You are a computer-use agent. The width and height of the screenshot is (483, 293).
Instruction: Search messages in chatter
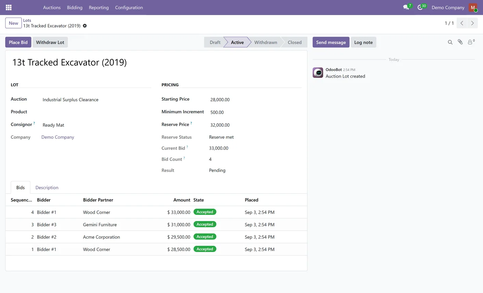click(450, 42)
